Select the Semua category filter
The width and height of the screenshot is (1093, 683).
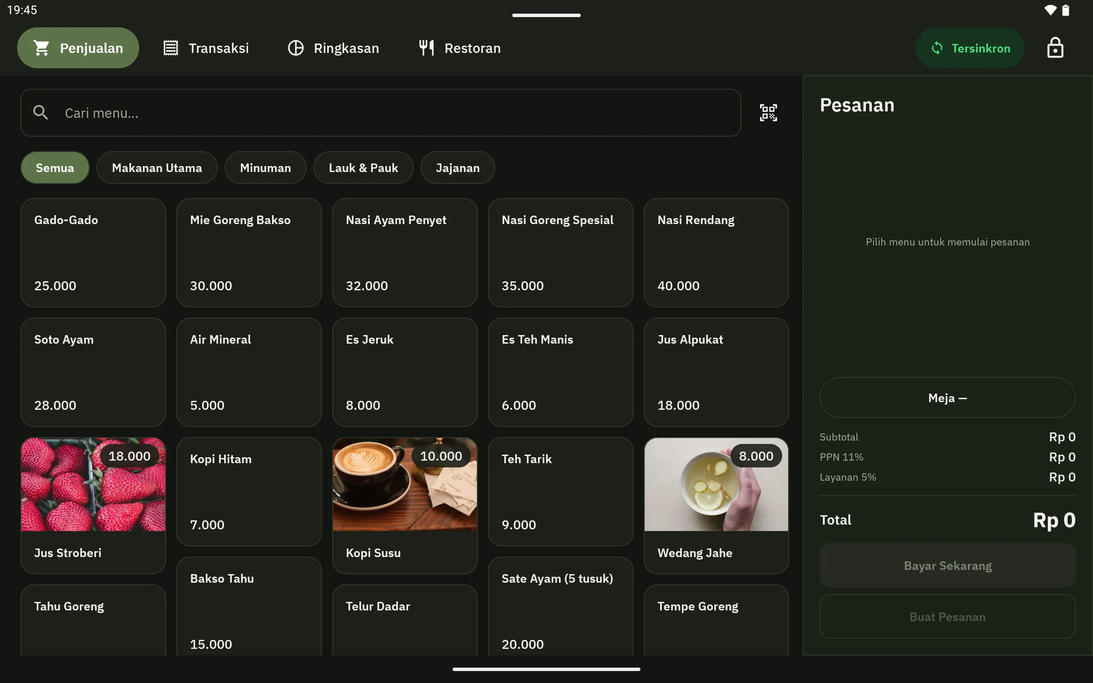pyautogui.click(x=55, y=168)
